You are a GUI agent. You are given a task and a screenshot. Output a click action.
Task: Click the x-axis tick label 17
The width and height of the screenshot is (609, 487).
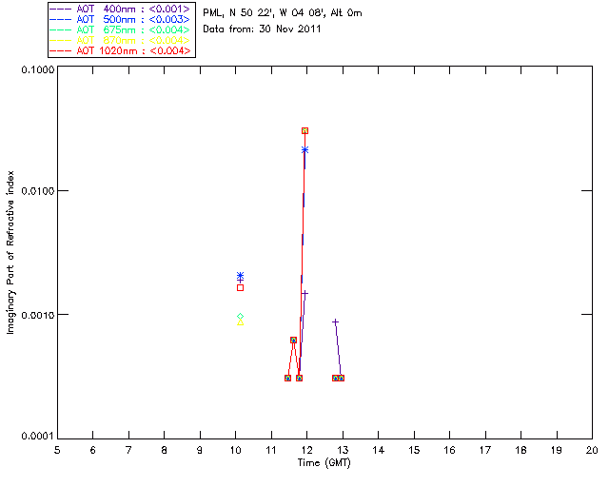click(485, 451)
